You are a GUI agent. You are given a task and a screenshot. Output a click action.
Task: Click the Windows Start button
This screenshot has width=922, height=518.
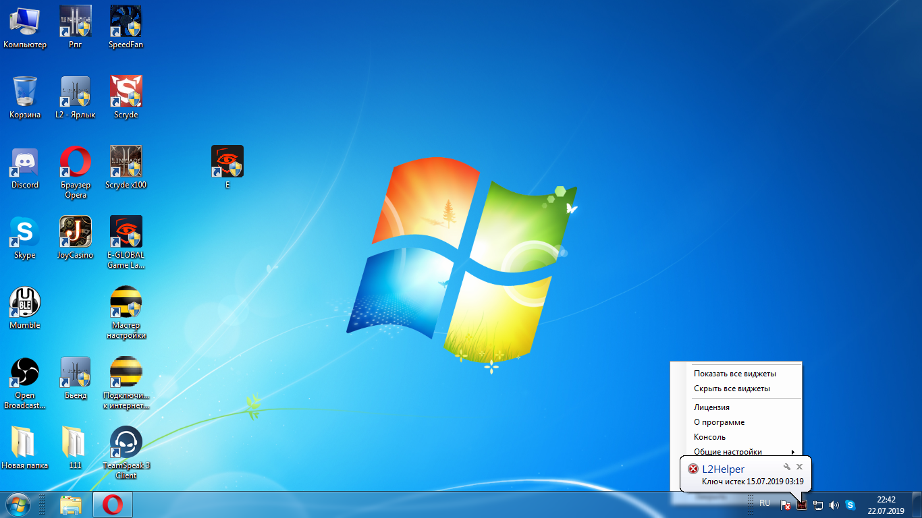[18, 504]
